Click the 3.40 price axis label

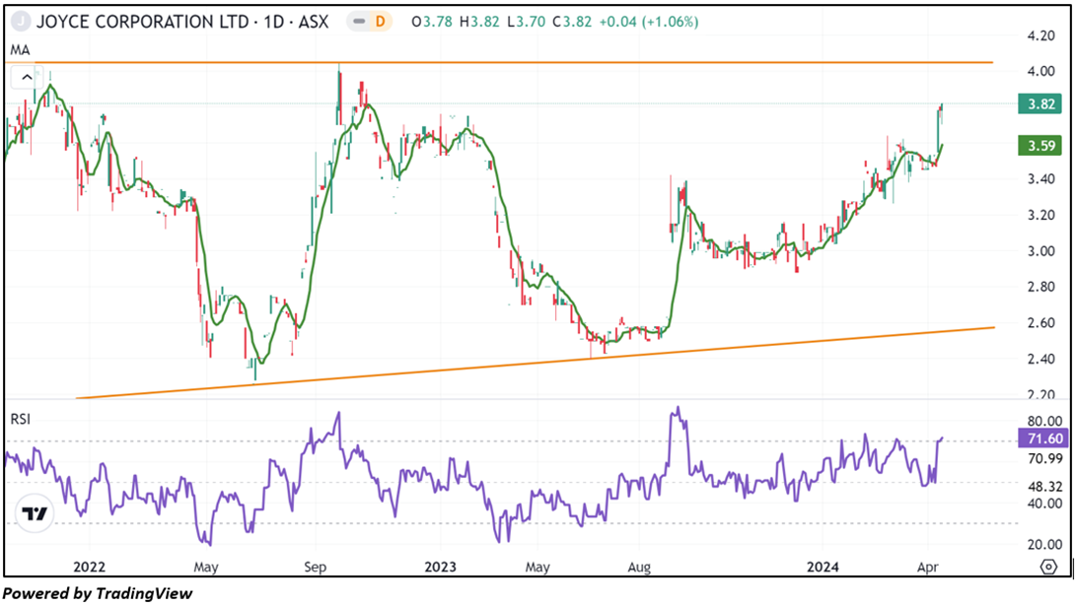click(1040, 179)
